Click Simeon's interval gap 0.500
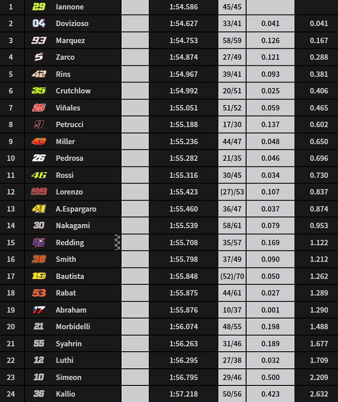The width and height of the screenshot is (338, 402). (x=270, y=377)
